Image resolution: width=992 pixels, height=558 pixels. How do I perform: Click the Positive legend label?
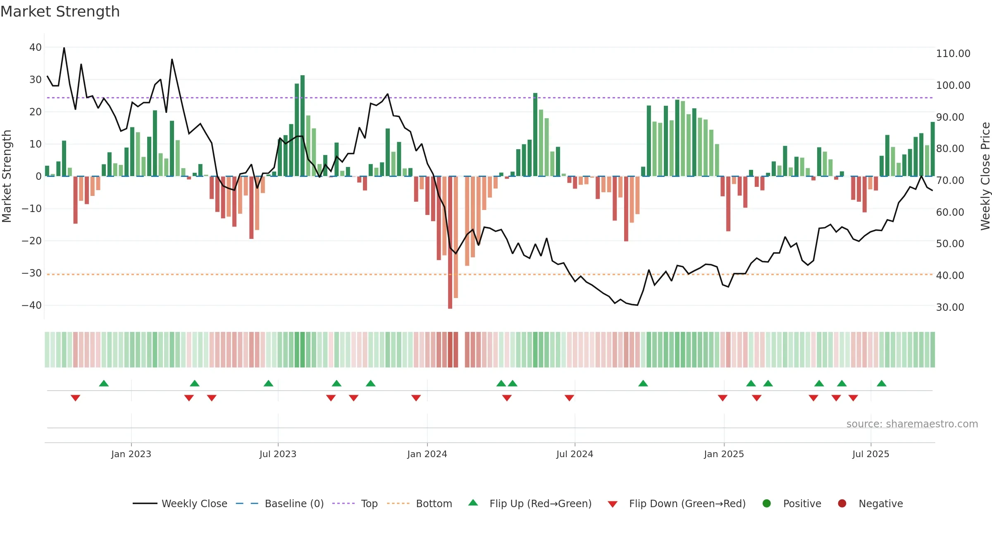click(802, 503)
